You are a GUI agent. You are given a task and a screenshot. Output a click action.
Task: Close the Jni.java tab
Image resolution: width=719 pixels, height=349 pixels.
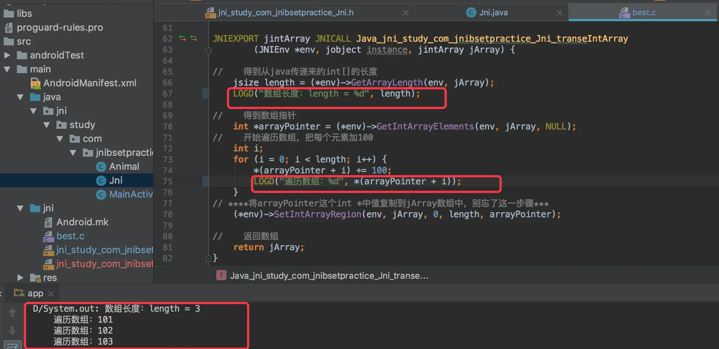(560, 13)
